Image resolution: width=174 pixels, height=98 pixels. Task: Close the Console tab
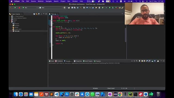[x=72, y=61]
